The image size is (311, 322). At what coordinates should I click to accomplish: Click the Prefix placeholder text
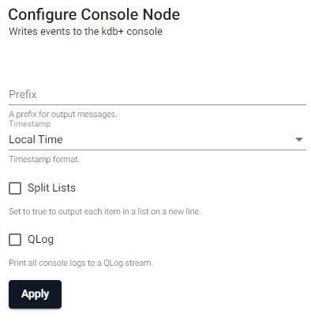[23, 94]
